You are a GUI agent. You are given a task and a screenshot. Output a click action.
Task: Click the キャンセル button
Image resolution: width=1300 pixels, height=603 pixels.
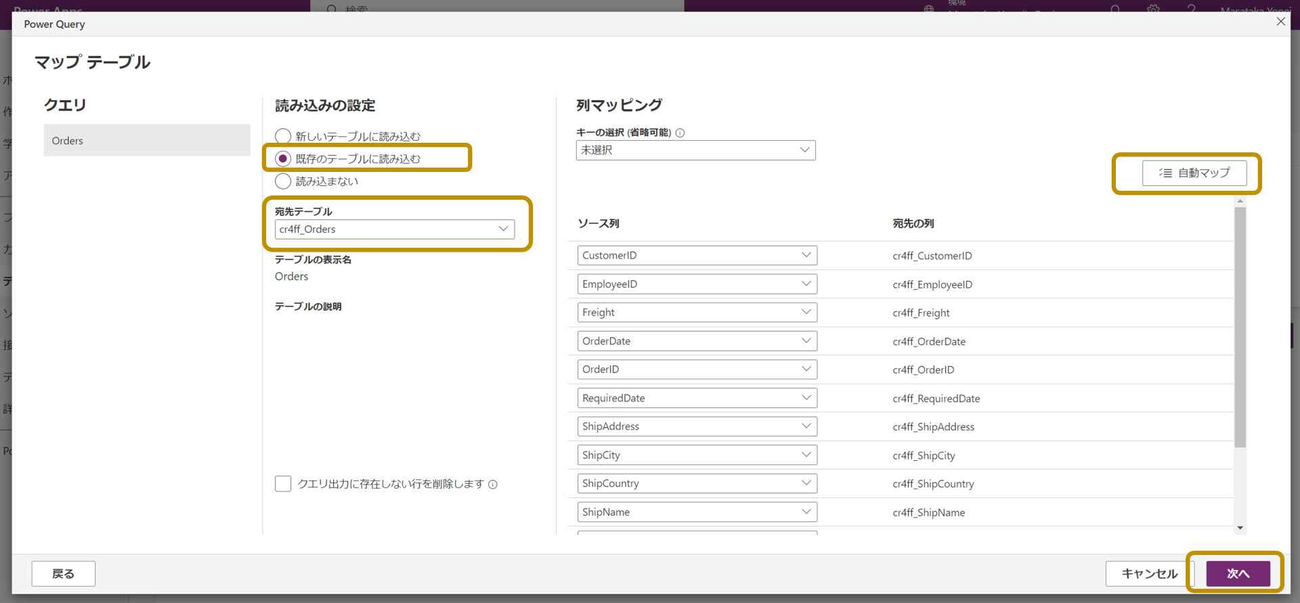coord(1149,573)
